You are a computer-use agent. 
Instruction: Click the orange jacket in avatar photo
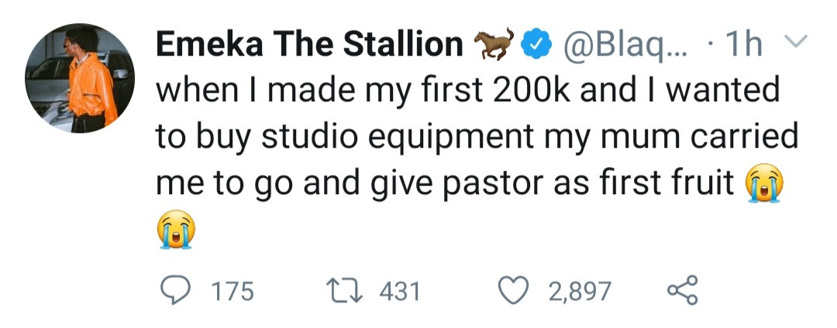coord(93,85)
